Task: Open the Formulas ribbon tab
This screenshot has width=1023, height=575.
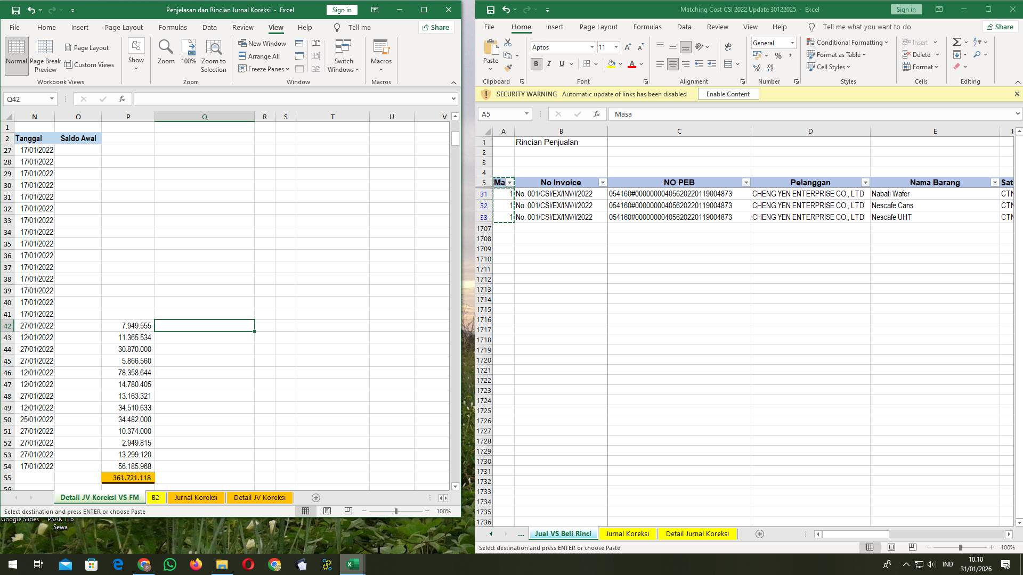Action: [647, 27]
